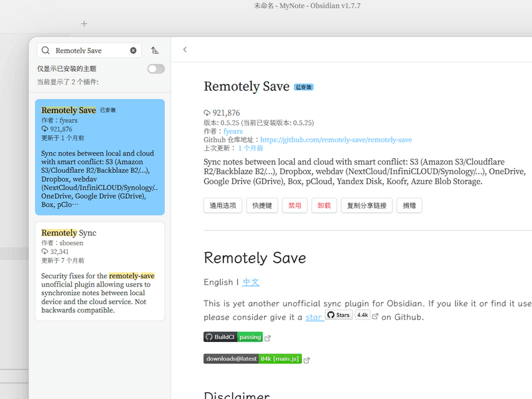532x399 pixels.
Task: Open the star link in the readme
Action: pos(313,317)
